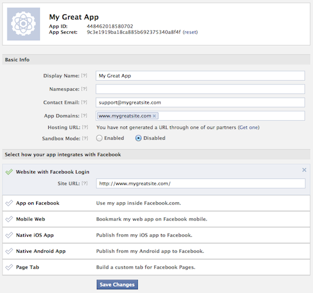
Task: Expand the App on Facebook row
Action: coord(156,203)
